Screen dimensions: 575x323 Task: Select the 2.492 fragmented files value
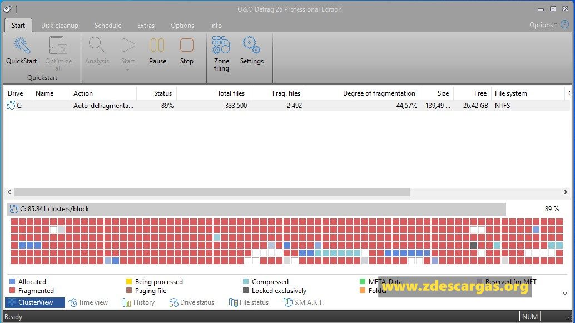click(x=294, y=105)
